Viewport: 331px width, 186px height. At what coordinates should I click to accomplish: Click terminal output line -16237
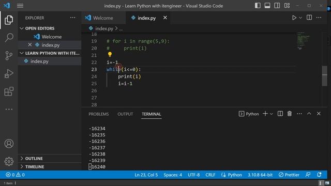(97, 148)
